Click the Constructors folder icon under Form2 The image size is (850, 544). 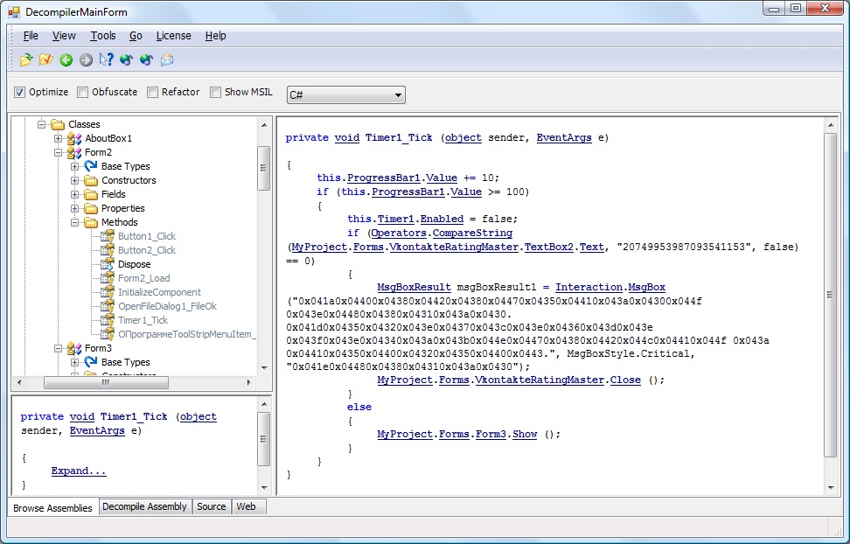[x=91, y=181]
